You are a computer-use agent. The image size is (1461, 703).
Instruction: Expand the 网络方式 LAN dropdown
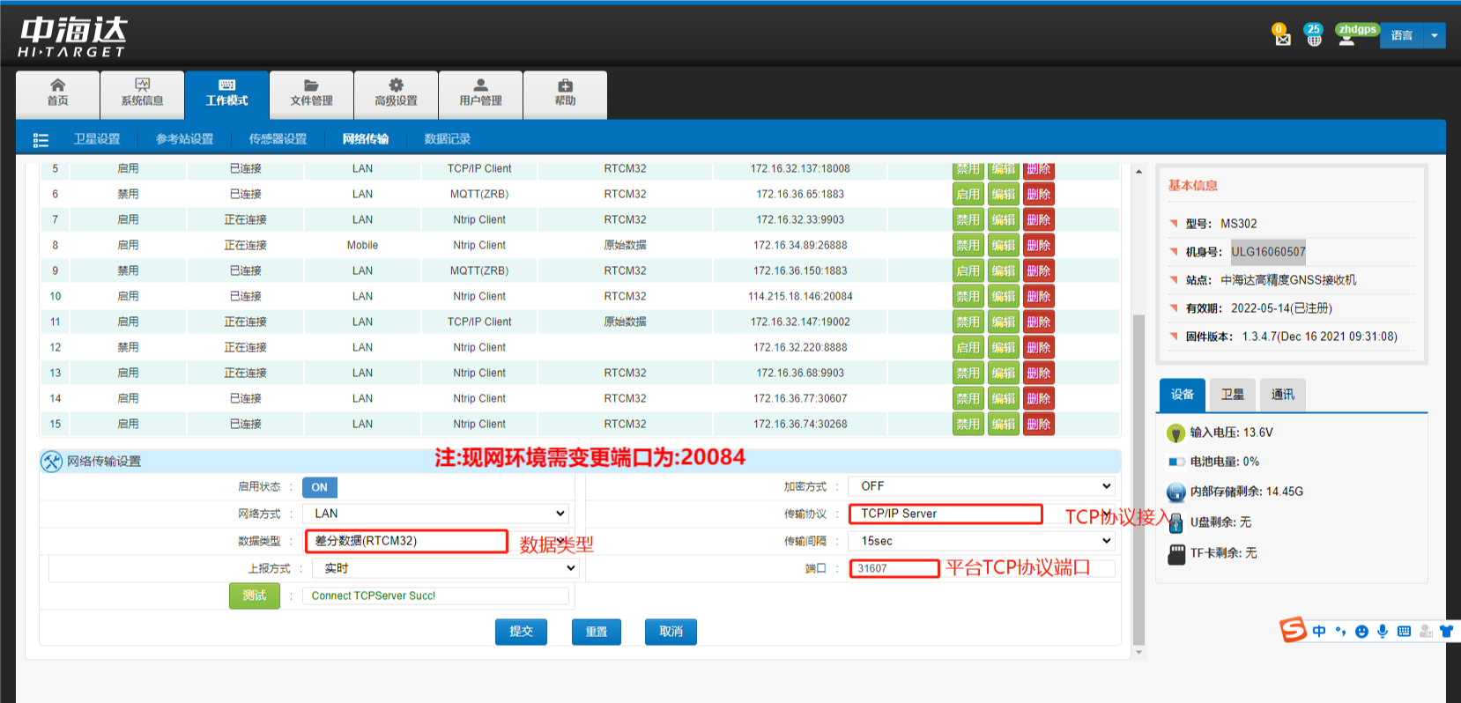coord(436,514)
